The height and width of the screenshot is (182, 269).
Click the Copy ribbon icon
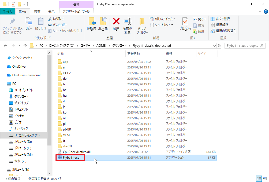click(x=29, y=22)
